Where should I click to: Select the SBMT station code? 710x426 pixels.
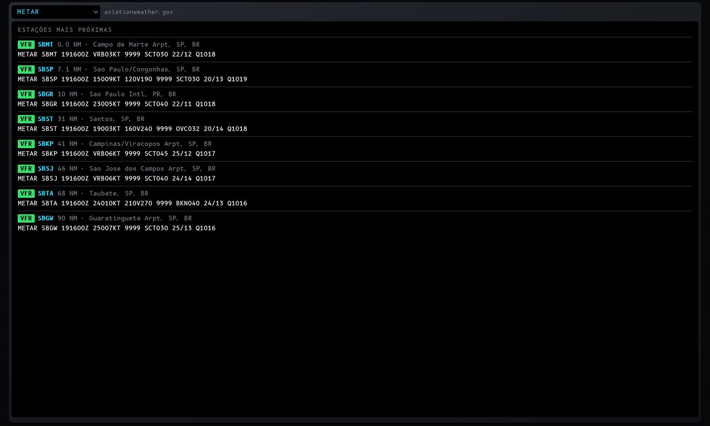pyautogui.click(x=45, y=44)
